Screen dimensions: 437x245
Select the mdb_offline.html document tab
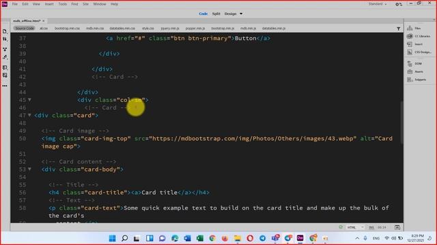coord(27,21)
